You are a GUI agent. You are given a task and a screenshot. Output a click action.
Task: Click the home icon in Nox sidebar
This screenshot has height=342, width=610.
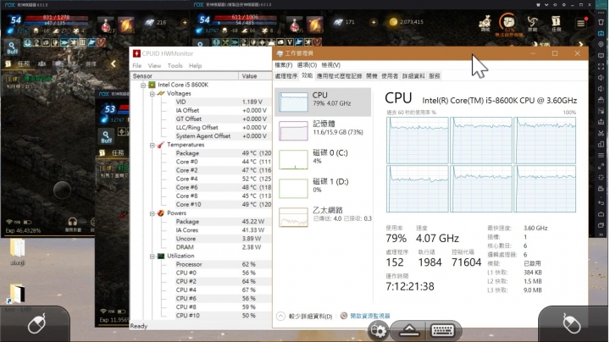[601, 214]
